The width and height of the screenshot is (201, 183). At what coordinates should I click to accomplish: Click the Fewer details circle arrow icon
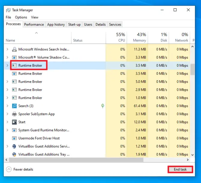click(x=9, y=169)
